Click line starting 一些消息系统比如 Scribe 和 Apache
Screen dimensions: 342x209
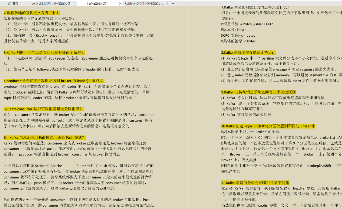pyautogui.click(x=79, y=165)
